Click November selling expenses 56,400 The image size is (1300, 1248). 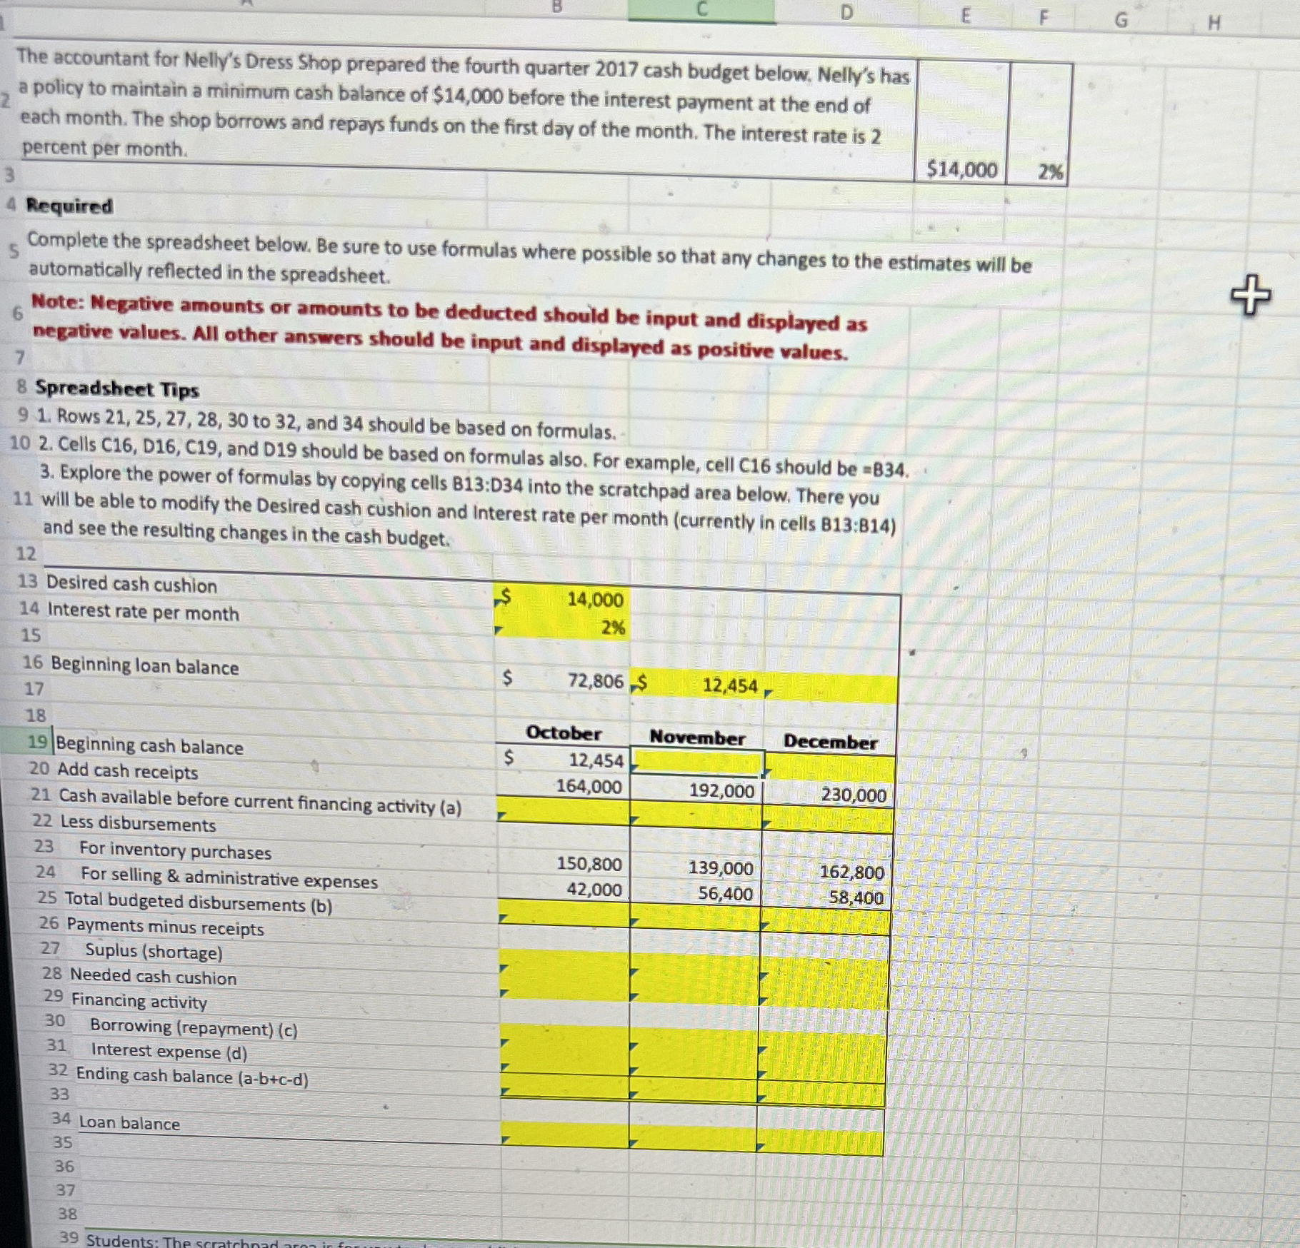(696, 893)
